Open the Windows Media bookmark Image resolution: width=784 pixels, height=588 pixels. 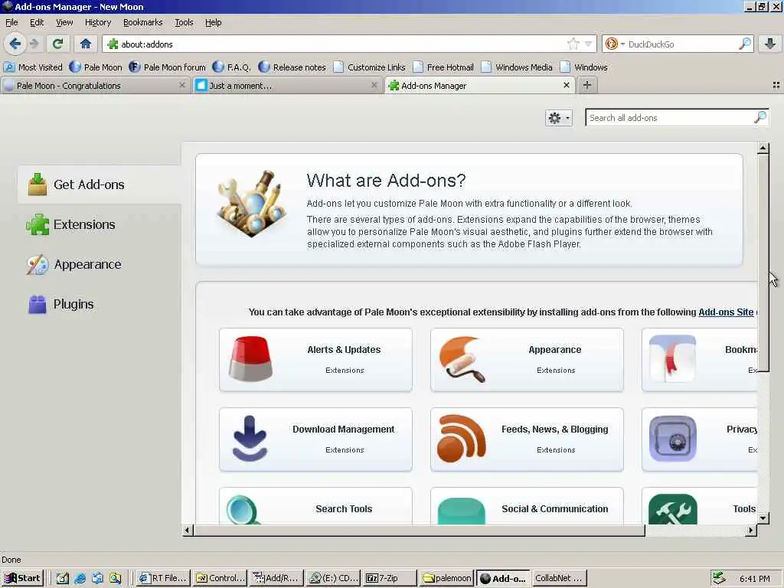[517, 67]
